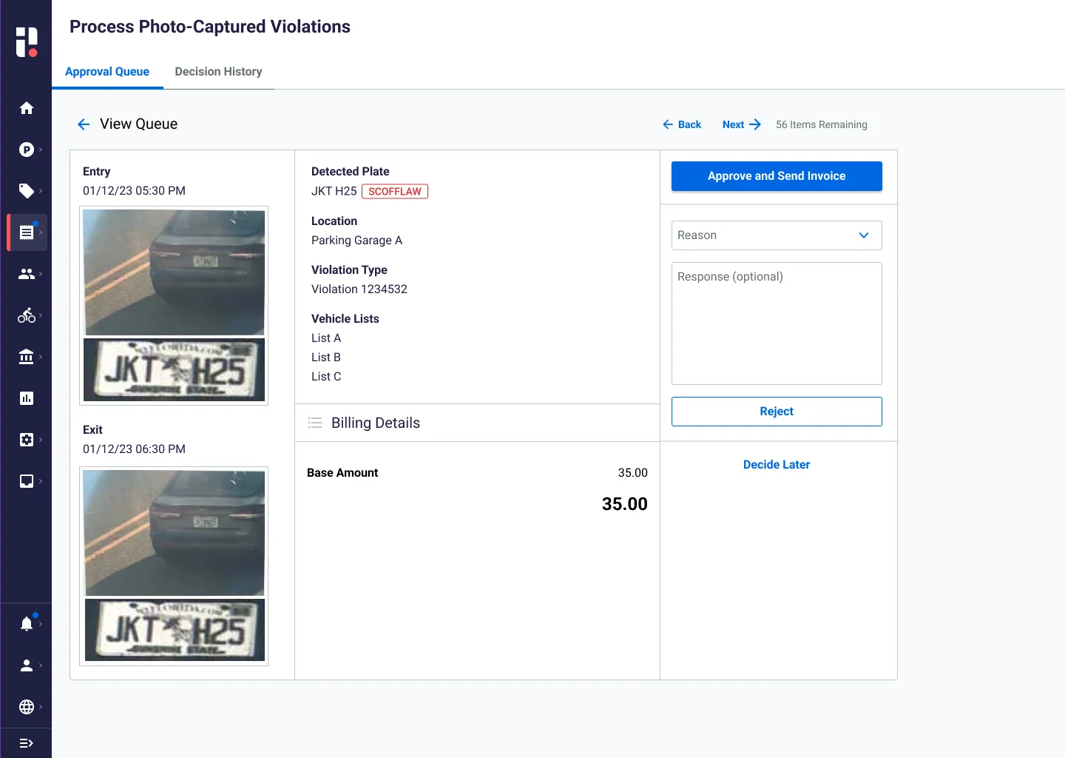Select the Approval Queue tab
1065x758 pixels.
[x=107, y=72]
